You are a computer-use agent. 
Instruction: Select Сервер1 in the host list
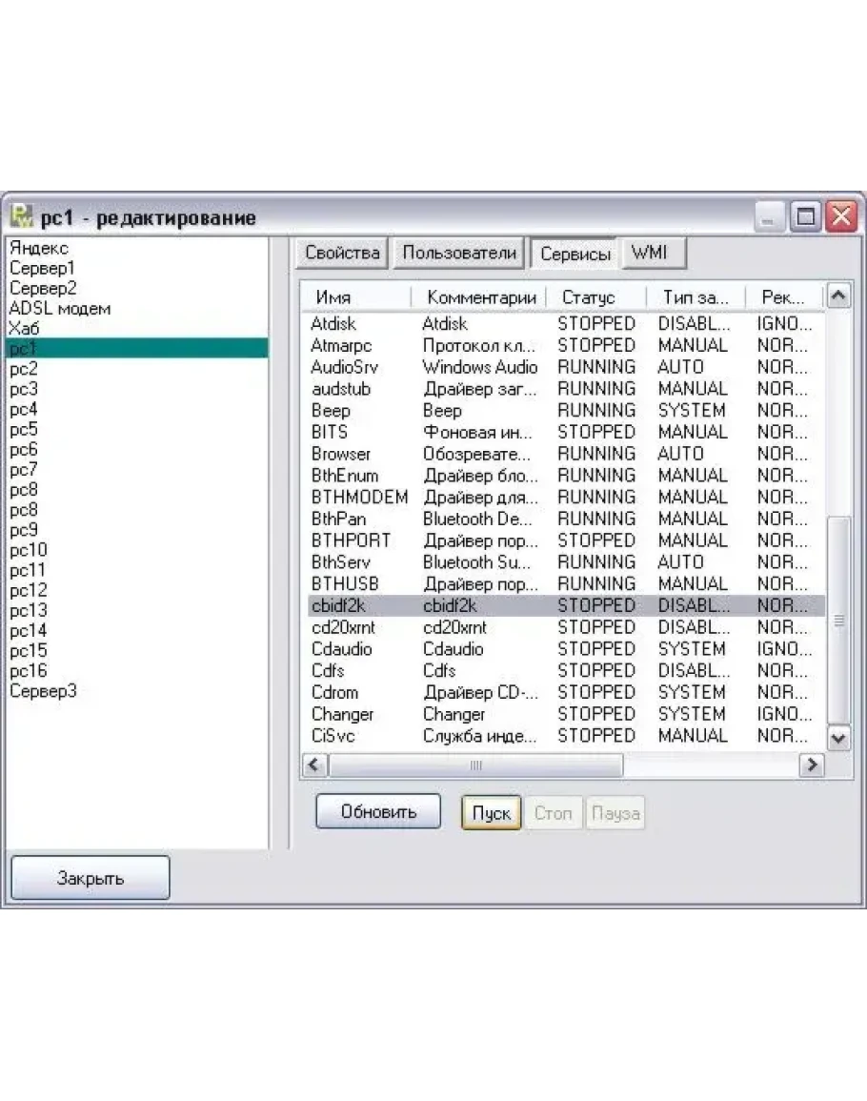[42, 268]
